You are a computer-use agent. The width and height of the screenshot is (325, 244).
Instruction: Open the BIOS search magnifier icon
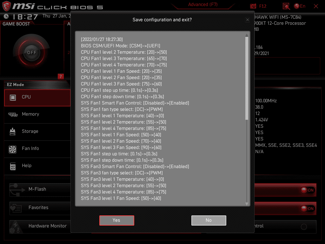286,6
